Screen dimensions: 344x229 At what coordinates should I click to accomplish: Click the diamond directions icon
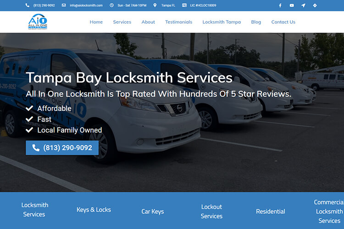[315, 5]
